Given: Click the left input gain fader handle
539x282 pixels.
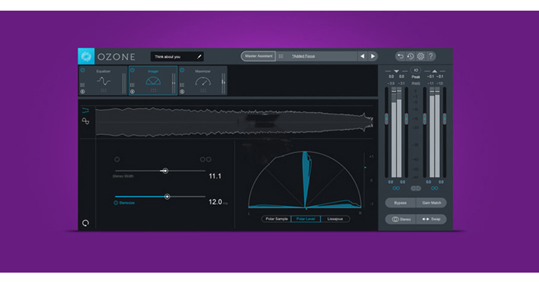Looking at the screenshot, I should pyautogui.click(x=386, y=119).
